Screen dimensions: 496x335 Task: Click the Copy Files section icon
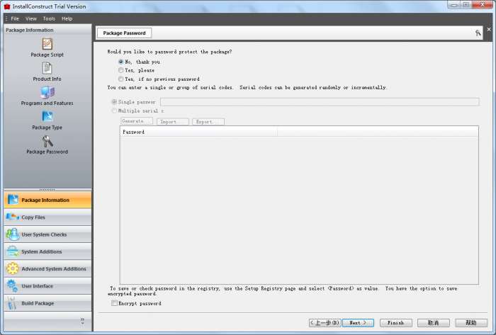coord(13,217)
